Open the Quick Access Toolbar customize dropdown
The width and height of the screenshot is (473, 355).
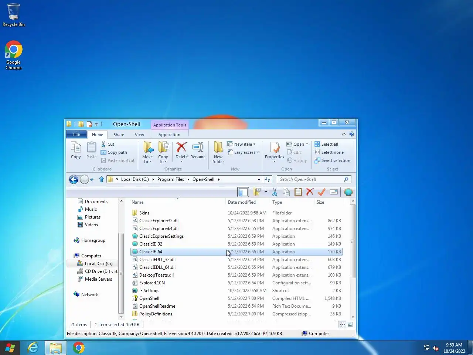pos(96,125)
